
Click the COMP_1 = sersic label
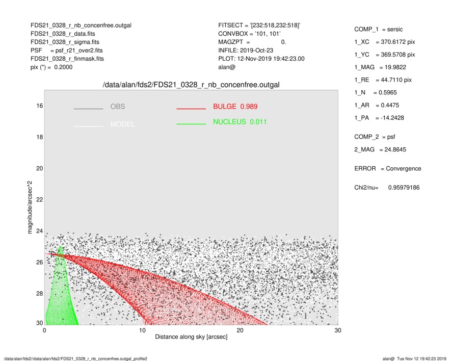pos(378,30)
